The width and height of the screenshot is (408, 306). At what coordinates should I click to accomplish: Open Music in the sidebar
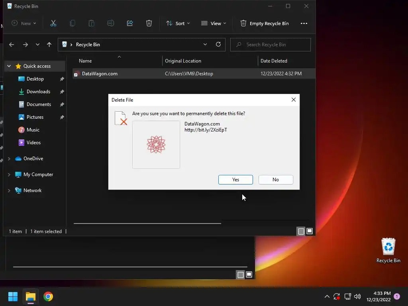coord(33,130)
